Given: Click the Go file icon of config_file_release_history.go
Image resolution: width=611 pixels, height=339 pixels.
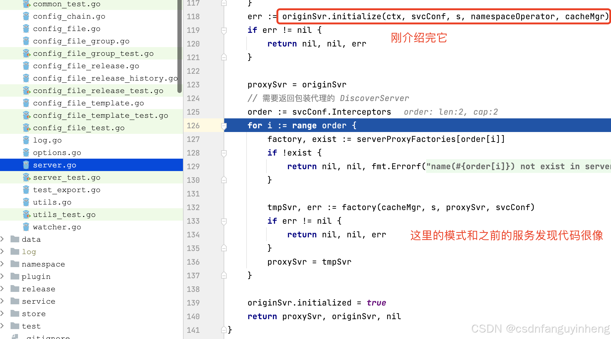Looking at the screenshot, I should tap(26, 78).
